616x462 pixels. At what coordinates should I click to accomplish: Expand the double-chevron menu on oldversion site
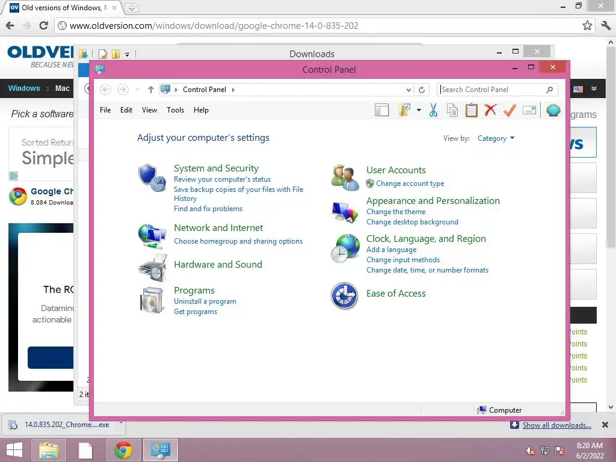tap(594, 88)
